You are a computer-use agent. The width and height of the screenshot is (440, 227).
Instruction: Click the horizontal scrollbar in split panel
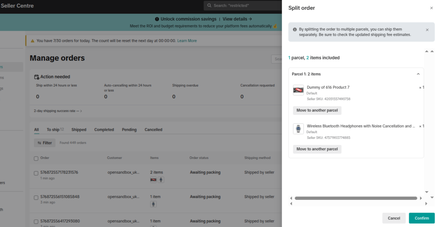click(x=355, y=198)
